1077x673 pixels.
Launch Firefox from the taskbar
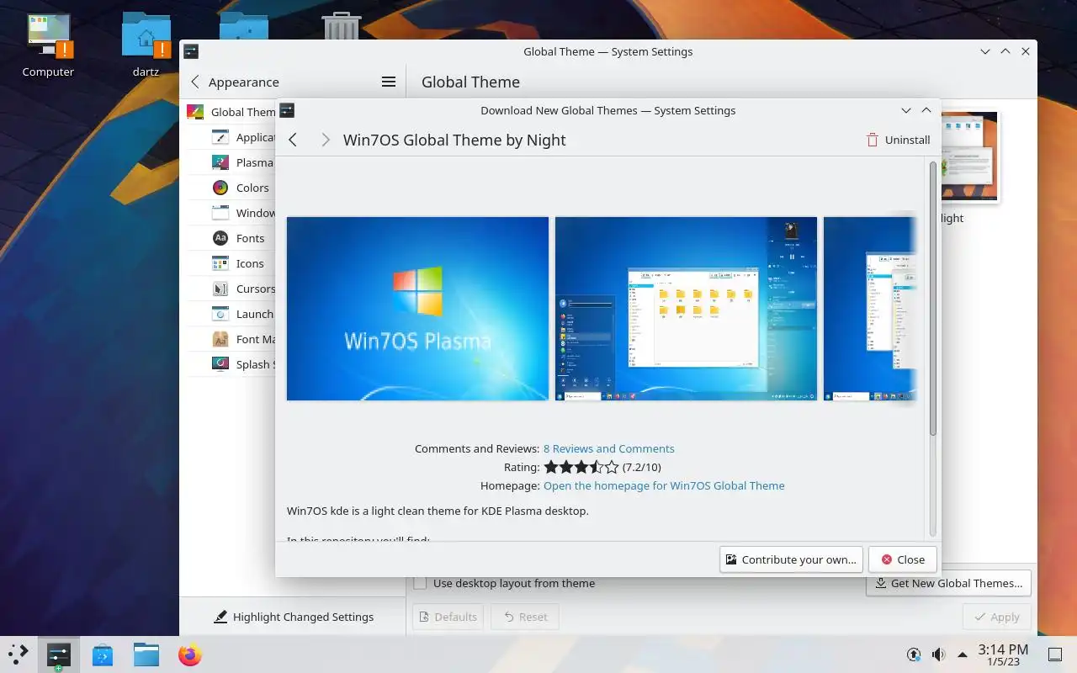coord(190,654)
